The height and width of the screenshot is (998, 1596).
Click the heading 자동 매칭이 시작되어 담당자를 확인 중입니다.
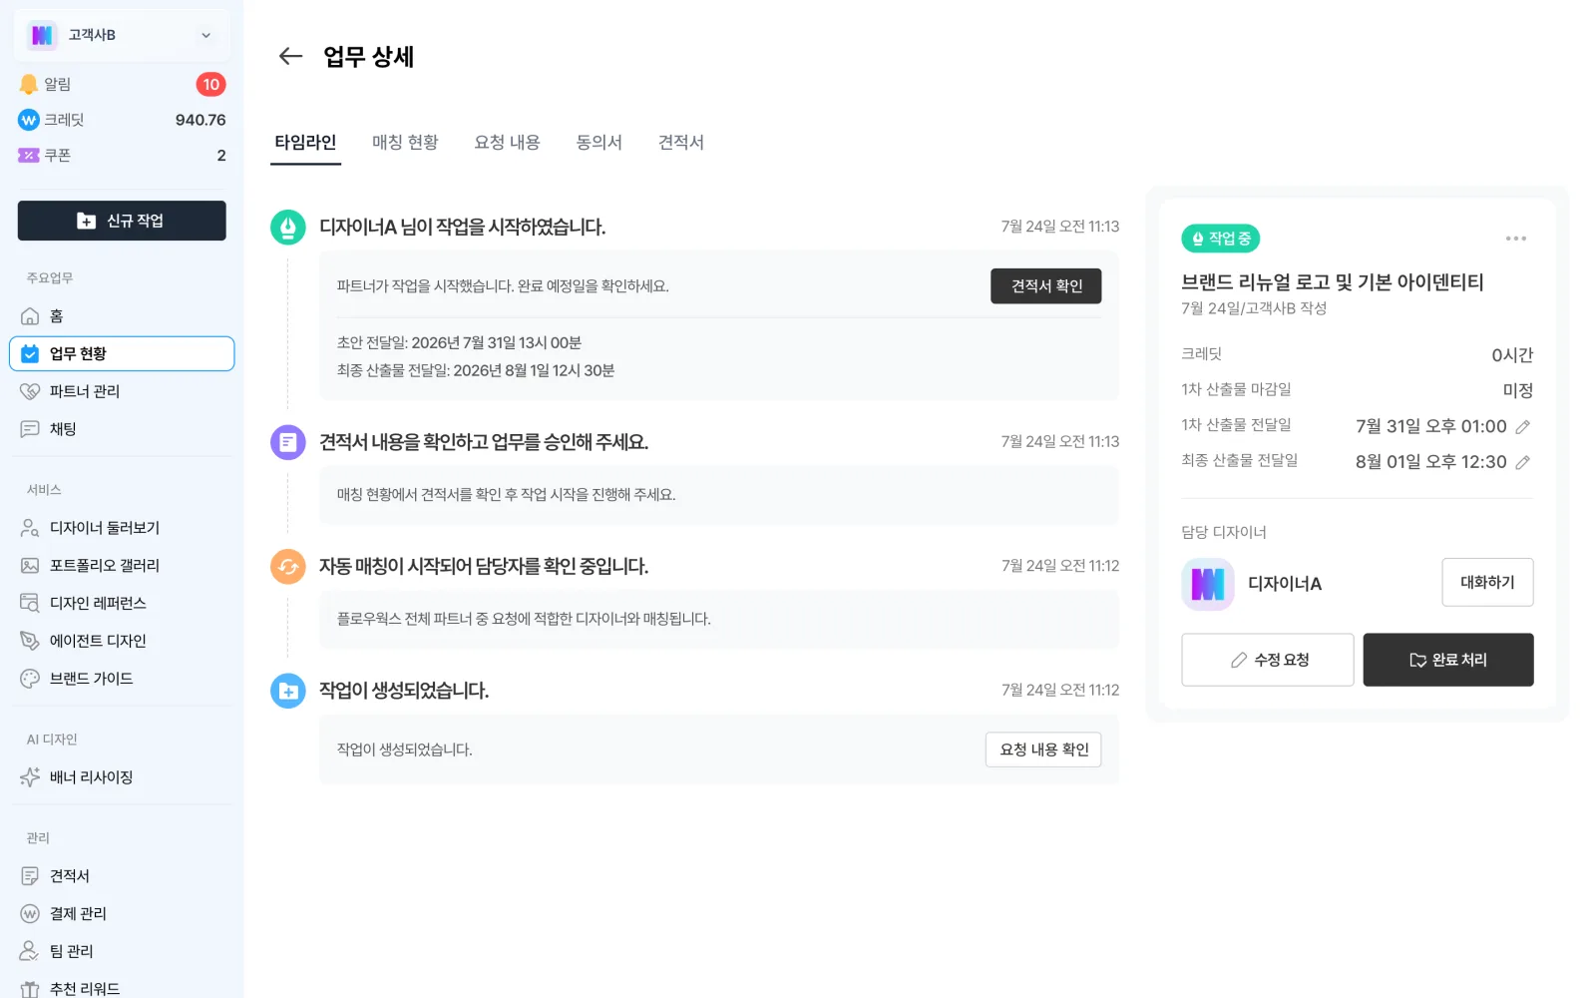tap(484, 566)
